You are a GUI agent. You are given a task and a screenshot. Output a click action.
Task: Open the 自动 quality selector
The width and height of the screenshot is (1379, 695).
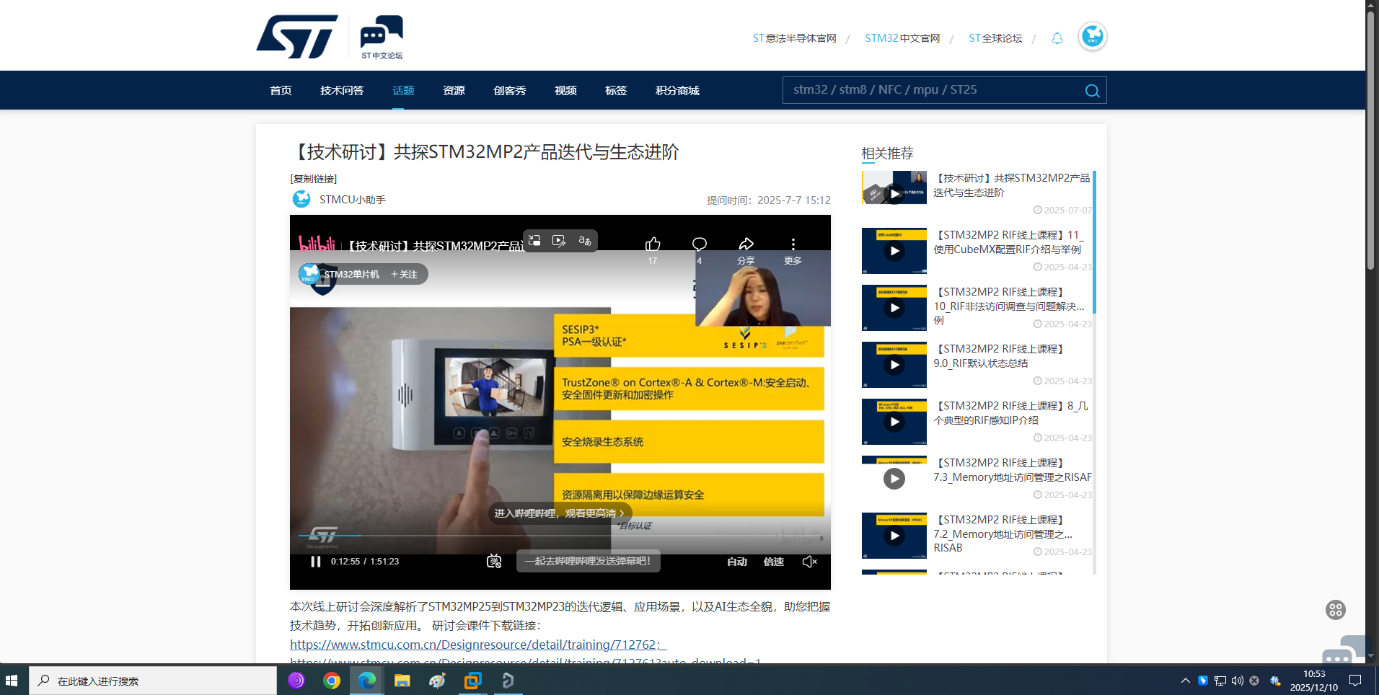tap(737, 562)
